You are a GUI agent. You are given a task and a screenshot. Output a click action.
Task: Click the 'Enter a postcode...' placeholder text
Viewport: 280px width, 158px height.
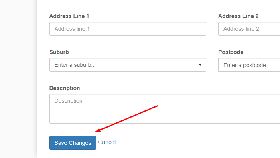point(247,65)
